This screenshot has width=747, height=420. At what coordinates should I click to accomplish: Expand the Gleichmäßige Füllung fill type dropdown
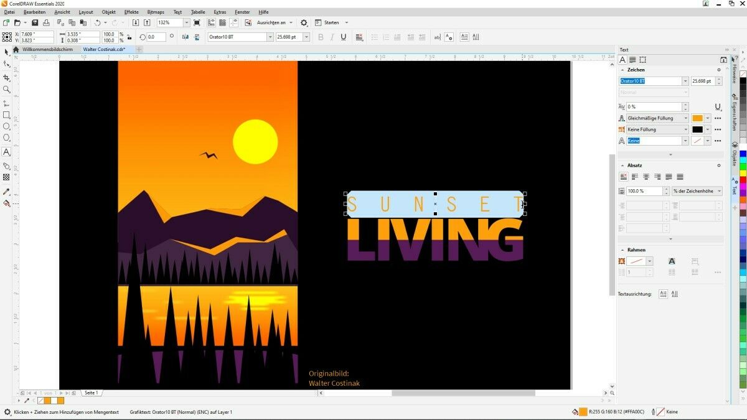coord(685,118)
